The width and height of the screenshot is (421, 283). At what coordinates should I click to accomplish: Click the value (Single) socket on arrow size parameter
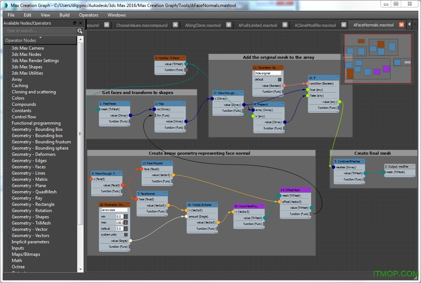(x=130, y=240)
